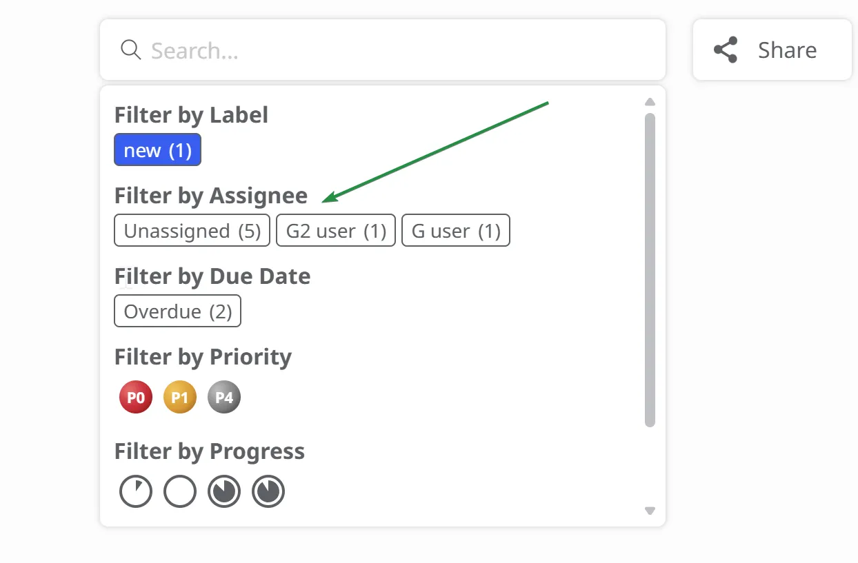Pick the empty circle progress icon
Viewport: 858px width, 563px height.
coord(180,492)
